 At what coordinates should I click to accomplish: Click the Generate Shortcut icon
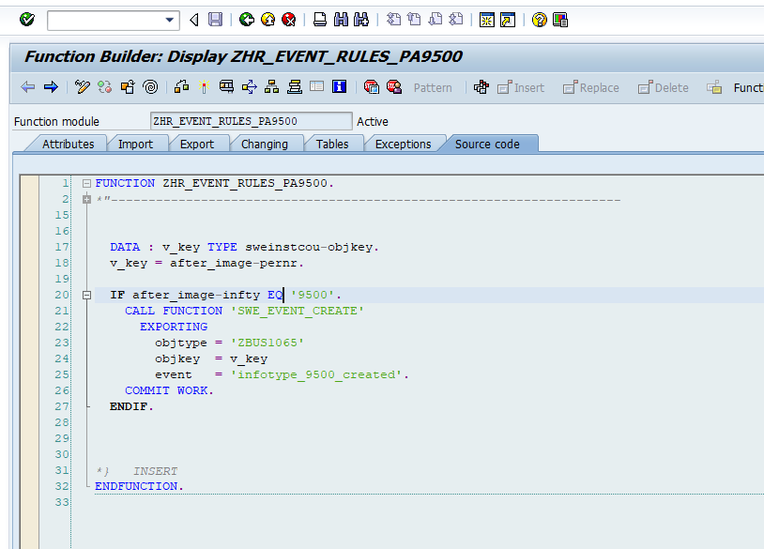point(508,20)
